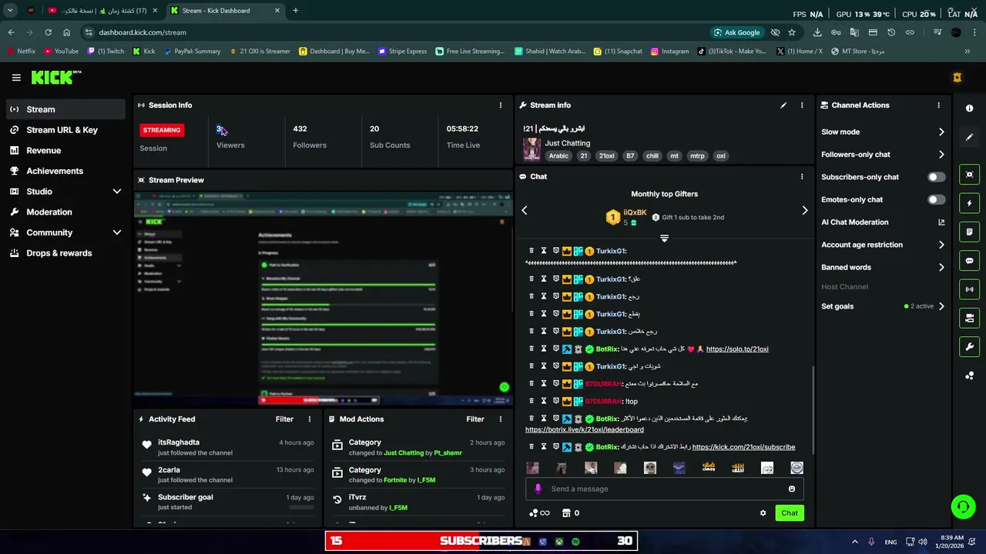
Task: Open the emoji picker in chat input
Action: pyautogui.click(x=791, y=489)
